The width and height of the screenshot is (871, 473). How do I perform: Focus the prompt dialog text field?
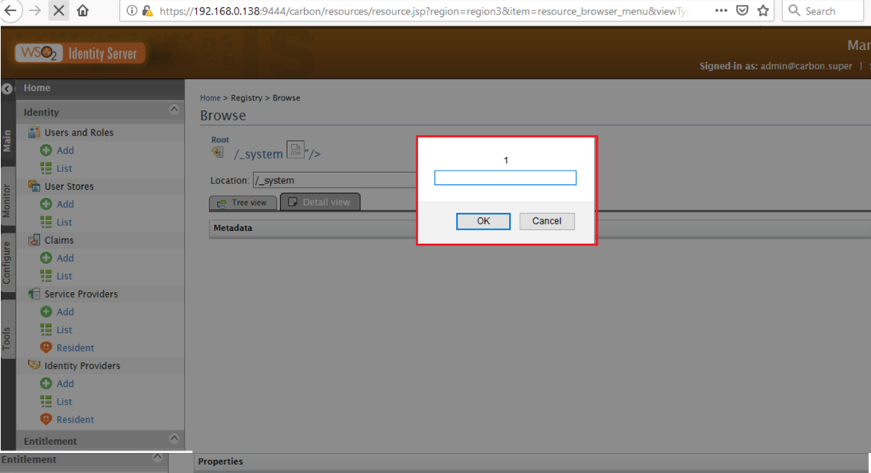coord(505,178)
